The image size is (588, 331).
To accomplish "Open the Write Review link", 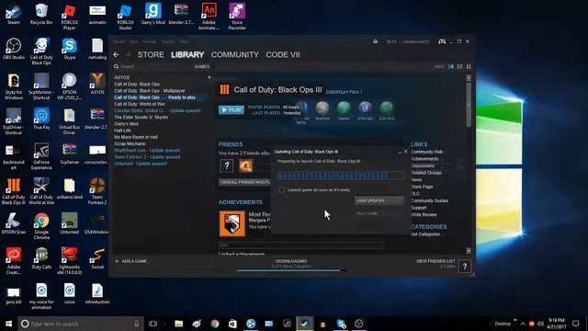I will 424,214.
